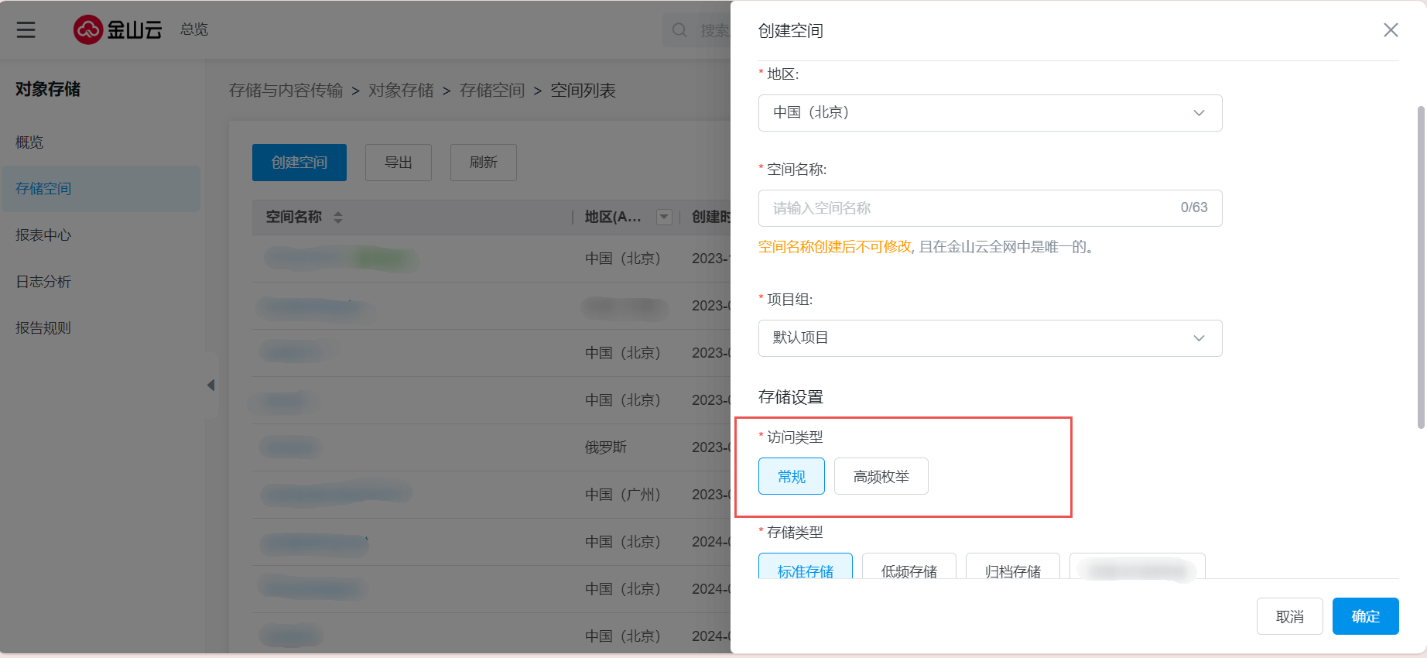Image resolution: width=1427 pixels, height=658 pixels.
Task: Sort the list by 空间名称 column
Action: click(x=338, y=218)
